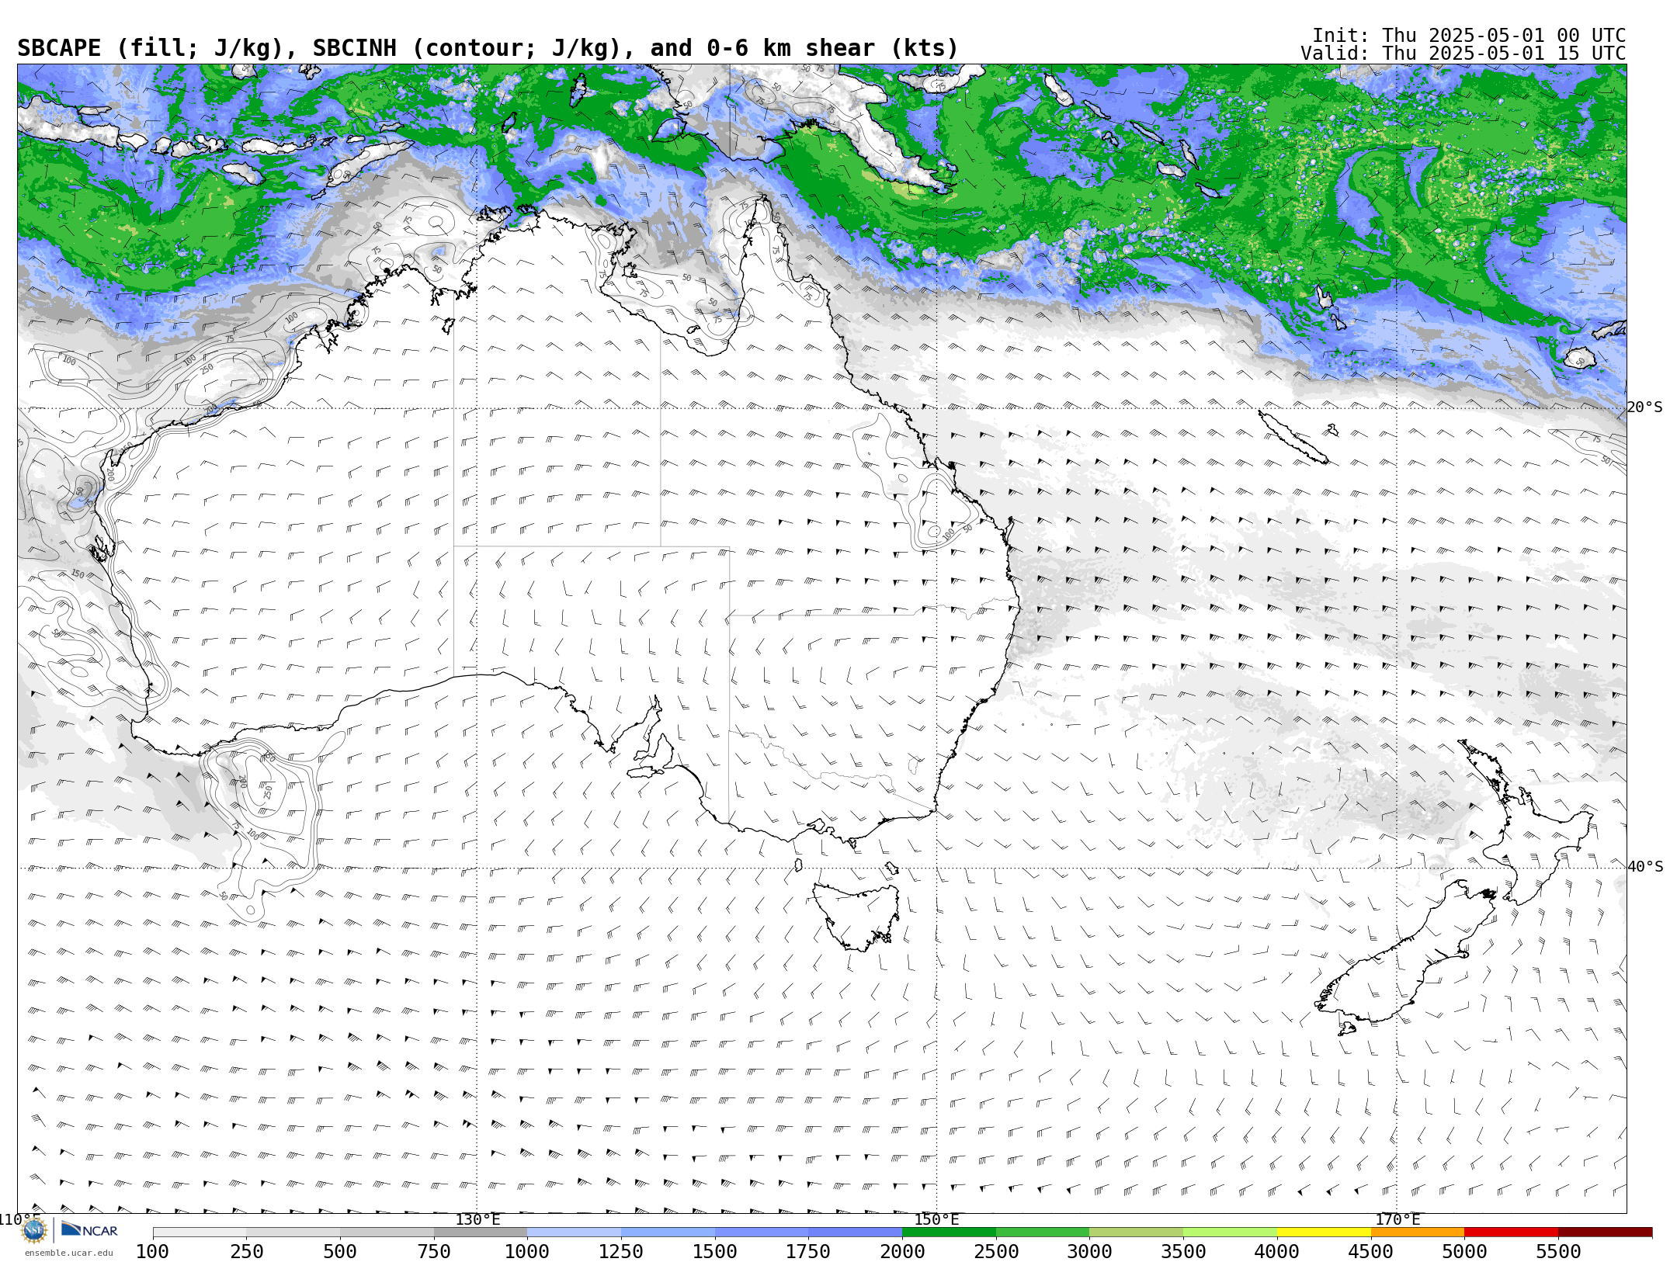The height and width of the screenshot is (1262, 1677).
Task: Click the colorbar label 2500
Action: (x=996, y=1252)
